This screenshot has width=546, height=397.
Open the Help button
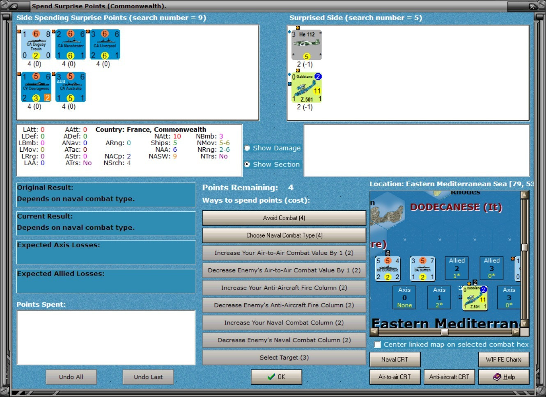[x=504, y=377]
